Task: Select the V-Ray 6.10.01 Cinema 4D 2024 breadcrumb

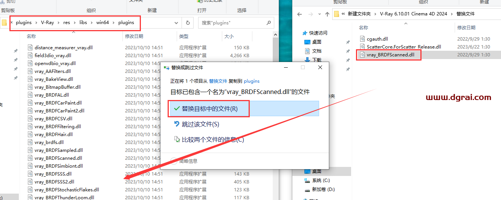Action: [x=414, y=14]
